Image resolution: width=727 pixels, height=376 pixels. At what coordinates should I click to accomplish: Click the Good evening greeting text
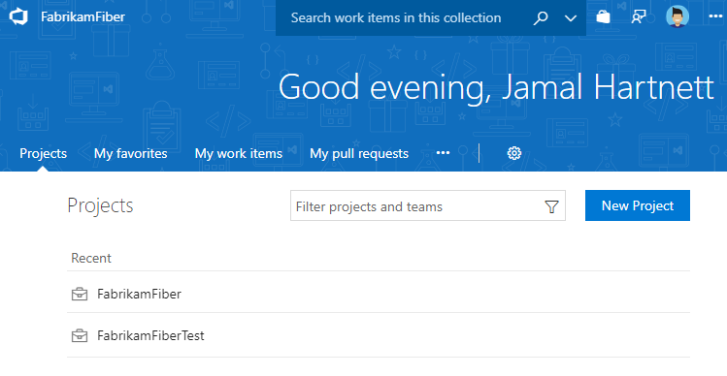coord(496,87)
